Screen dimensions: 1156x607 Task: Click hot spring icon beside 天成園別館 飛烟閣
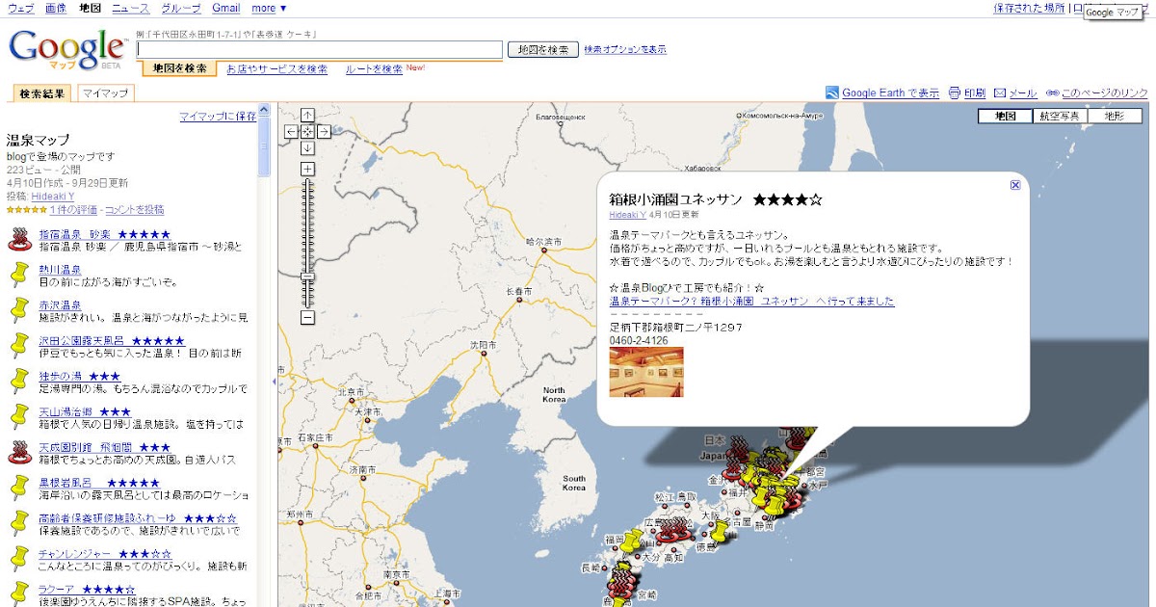click(x=18, y=453)
